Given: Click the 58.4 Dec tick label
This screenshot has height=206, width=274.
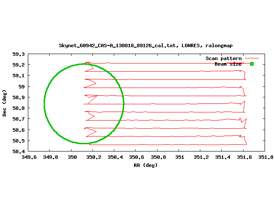Looking at the screenshot, I should pos(18,151).
